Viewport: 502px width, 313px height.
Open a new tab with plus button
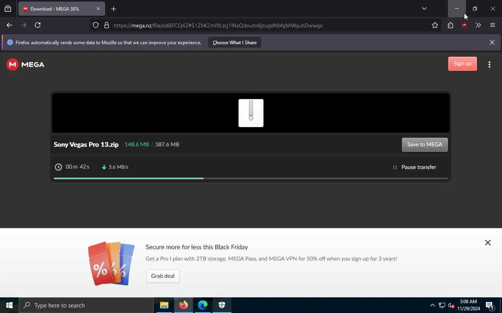tap(113, 9)
